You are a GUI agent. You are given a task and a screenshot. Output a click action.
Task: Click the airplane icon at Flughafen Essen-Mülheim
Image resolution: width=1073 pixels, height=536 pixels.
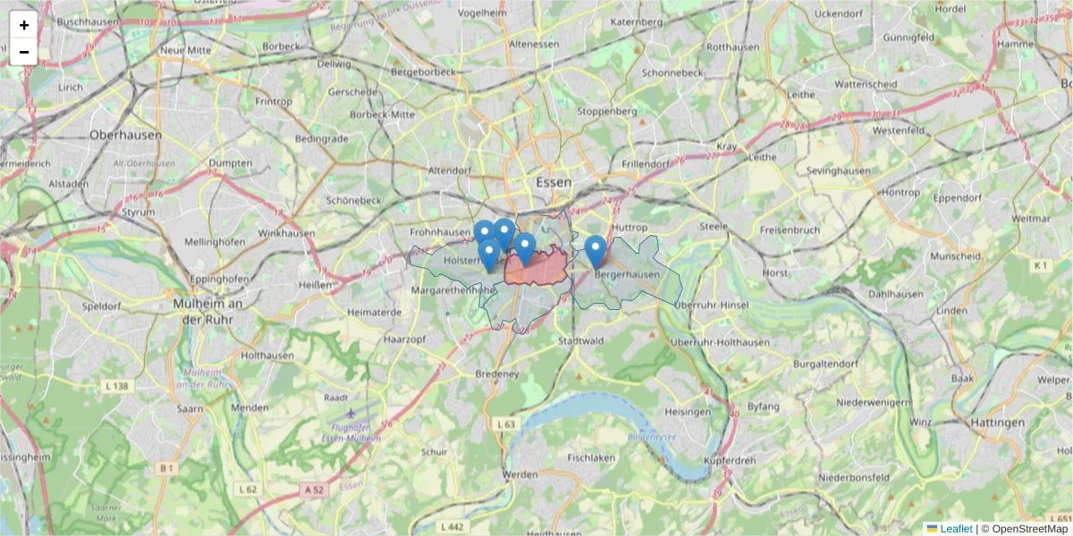(349, 413)
